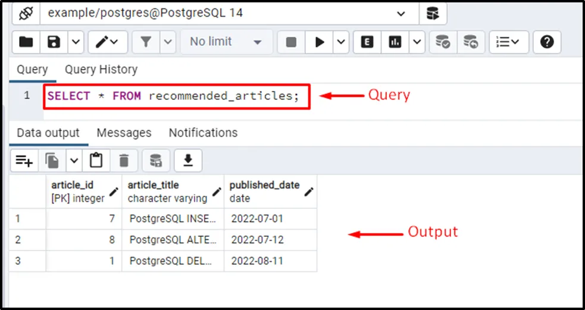Click the Execute query play button
Screen dimensions: 585x310
(x=320, y=42)
